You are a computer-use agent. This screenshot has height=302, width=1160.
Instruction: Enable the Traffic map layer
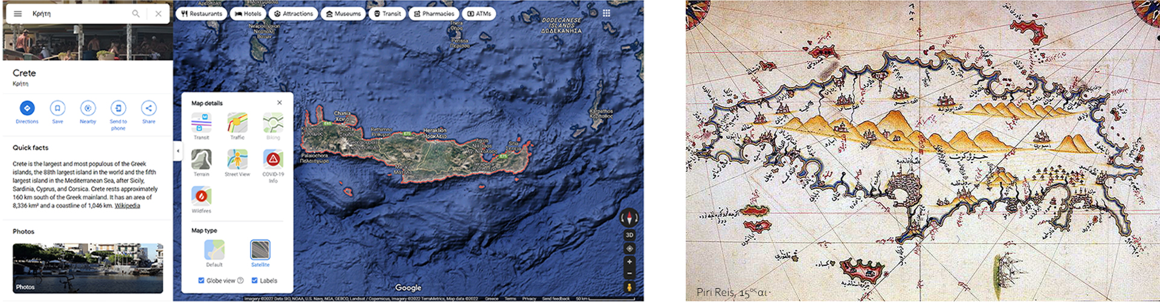(237, 126)
